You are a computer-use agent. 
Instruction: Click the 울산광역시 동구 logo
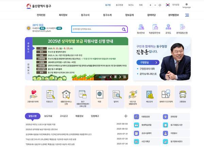39,6
